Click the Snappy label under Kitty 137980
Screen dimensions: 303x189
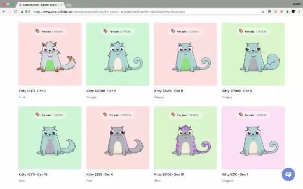tap(227, 97)
